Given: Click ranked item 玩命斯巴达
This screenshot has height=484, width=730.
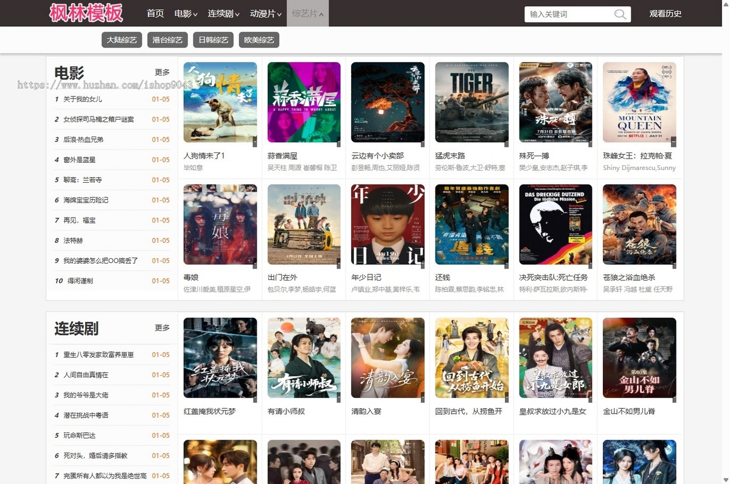Looking at the screenshot, I should 79,435.
